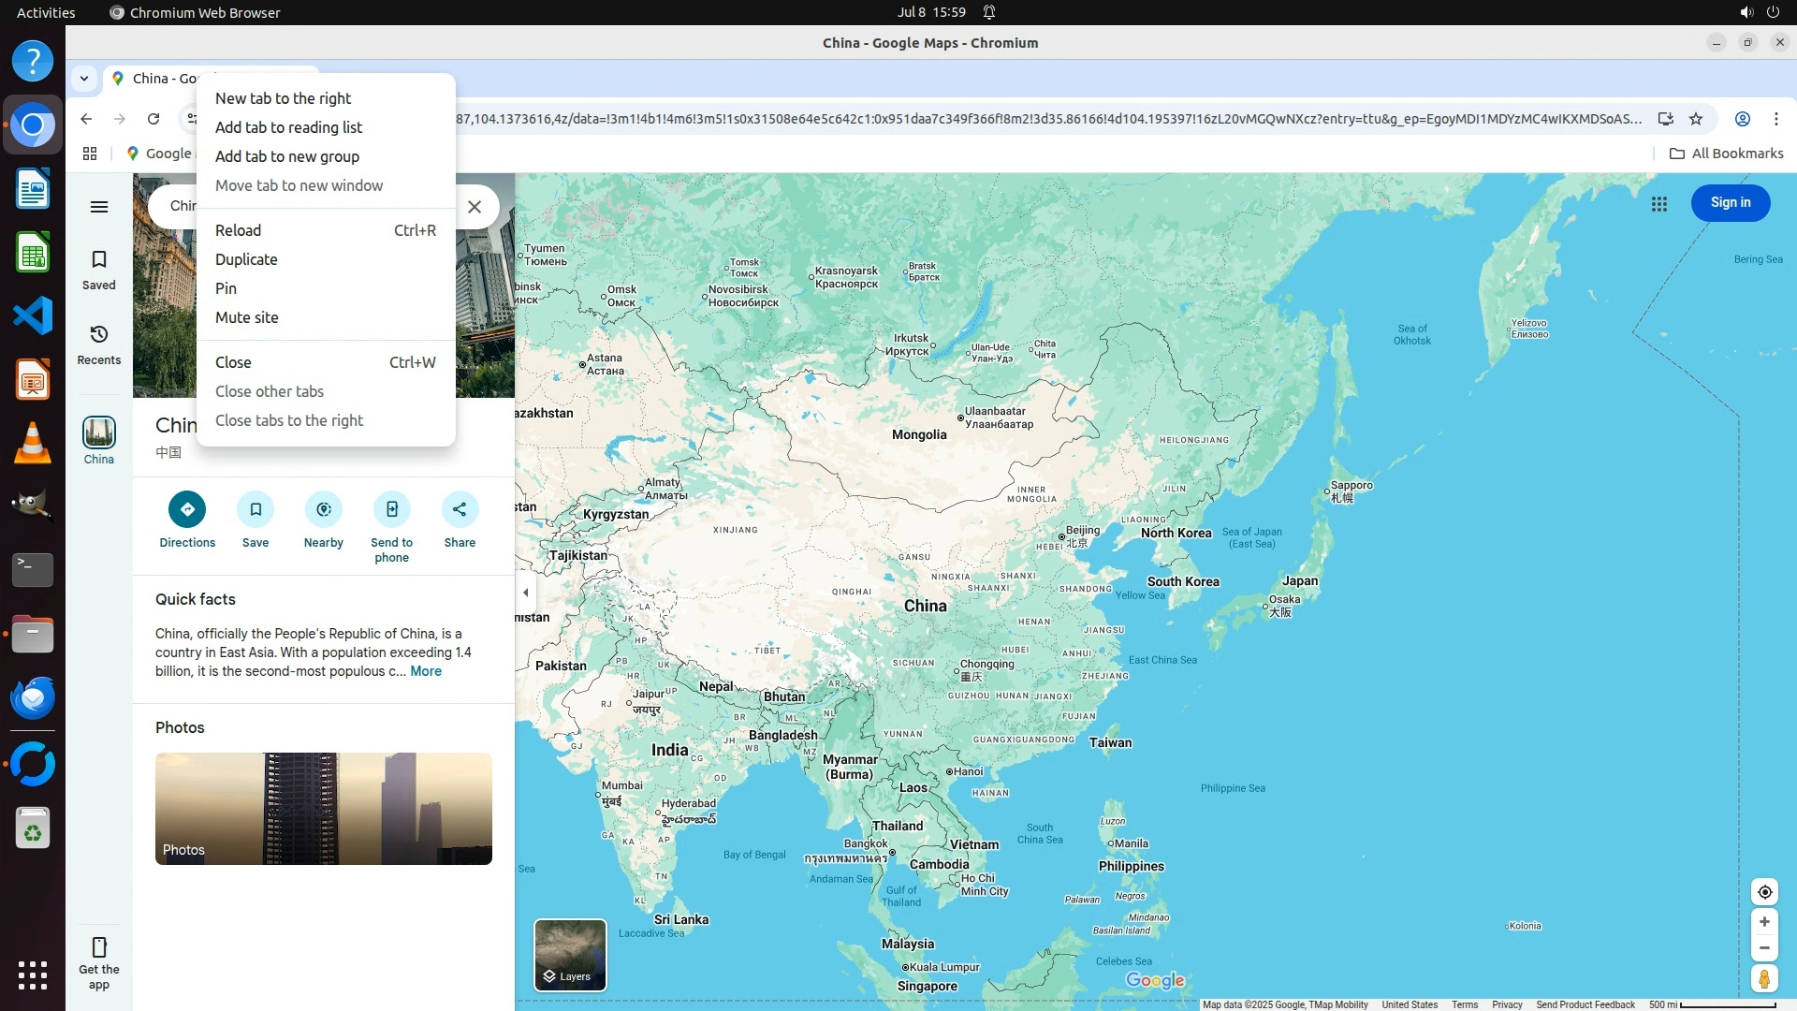This screenshot has height=1011, width=1797.
Task: Toggle the Layers satellite view thumbnail
Action: coord(570,955)
